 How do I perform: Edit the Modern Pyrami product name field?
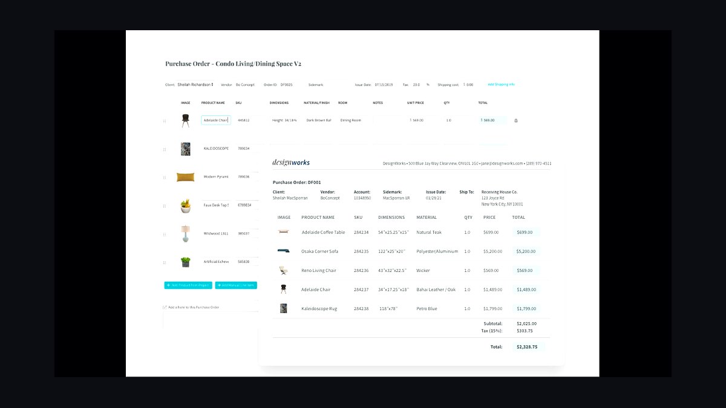(215, 177)
